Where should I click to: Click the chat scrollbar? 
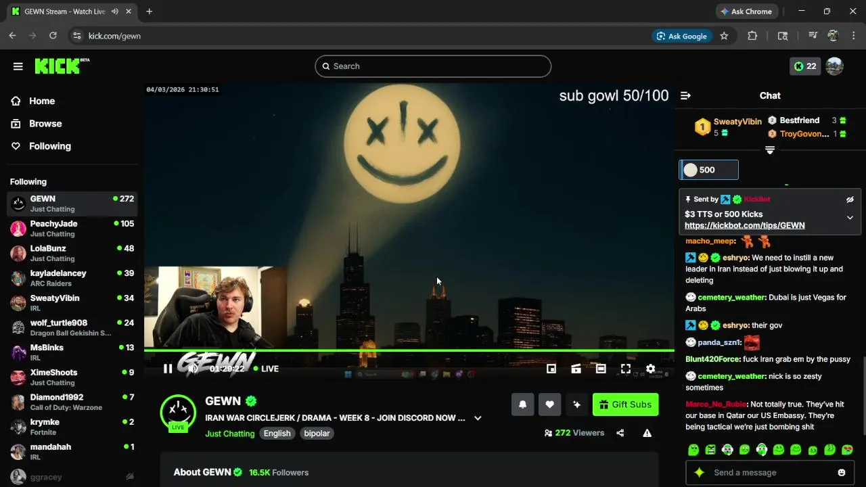point(863,396)
